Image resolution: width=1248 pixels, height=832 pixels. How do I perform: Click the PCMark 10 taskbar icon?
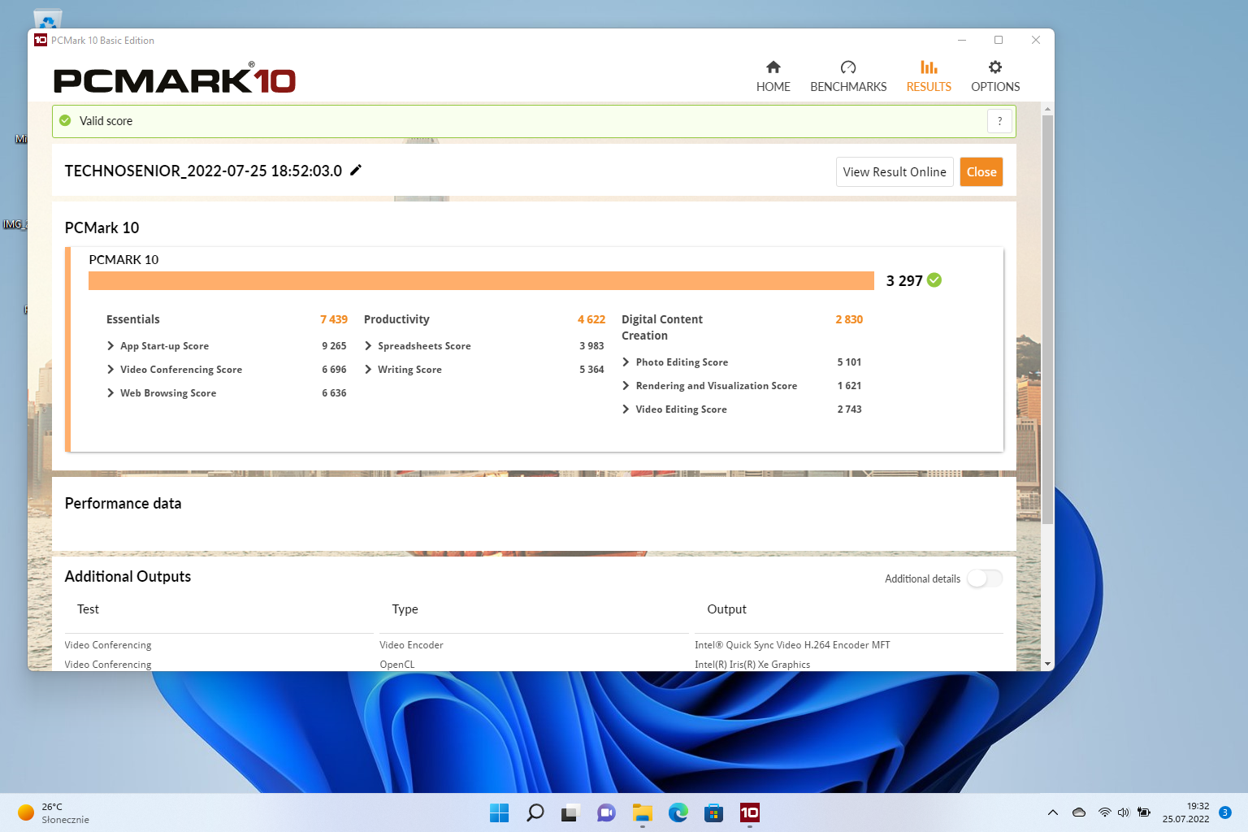pos(749,812)
